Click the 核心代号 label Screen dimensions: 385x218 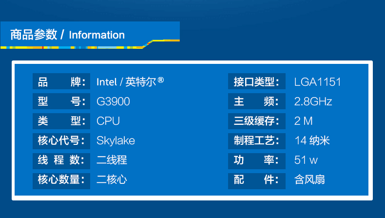pos(61,140)
